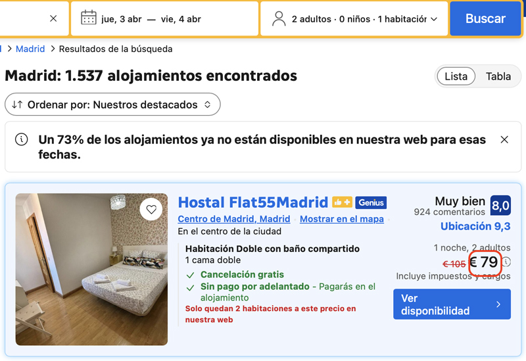
Task: Open the Hostal Flat55Madrid listing title
Action: [253, 203]
